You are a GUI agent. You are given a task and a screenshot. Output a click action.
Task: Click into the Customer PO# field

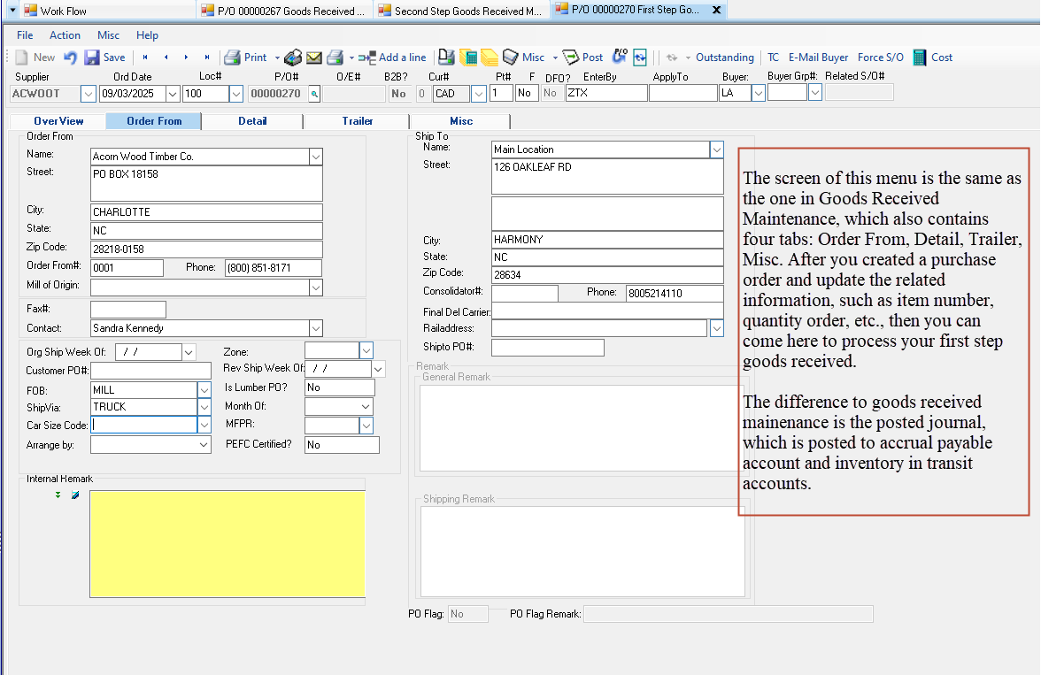pyautogui.click(x=150, y=371)
